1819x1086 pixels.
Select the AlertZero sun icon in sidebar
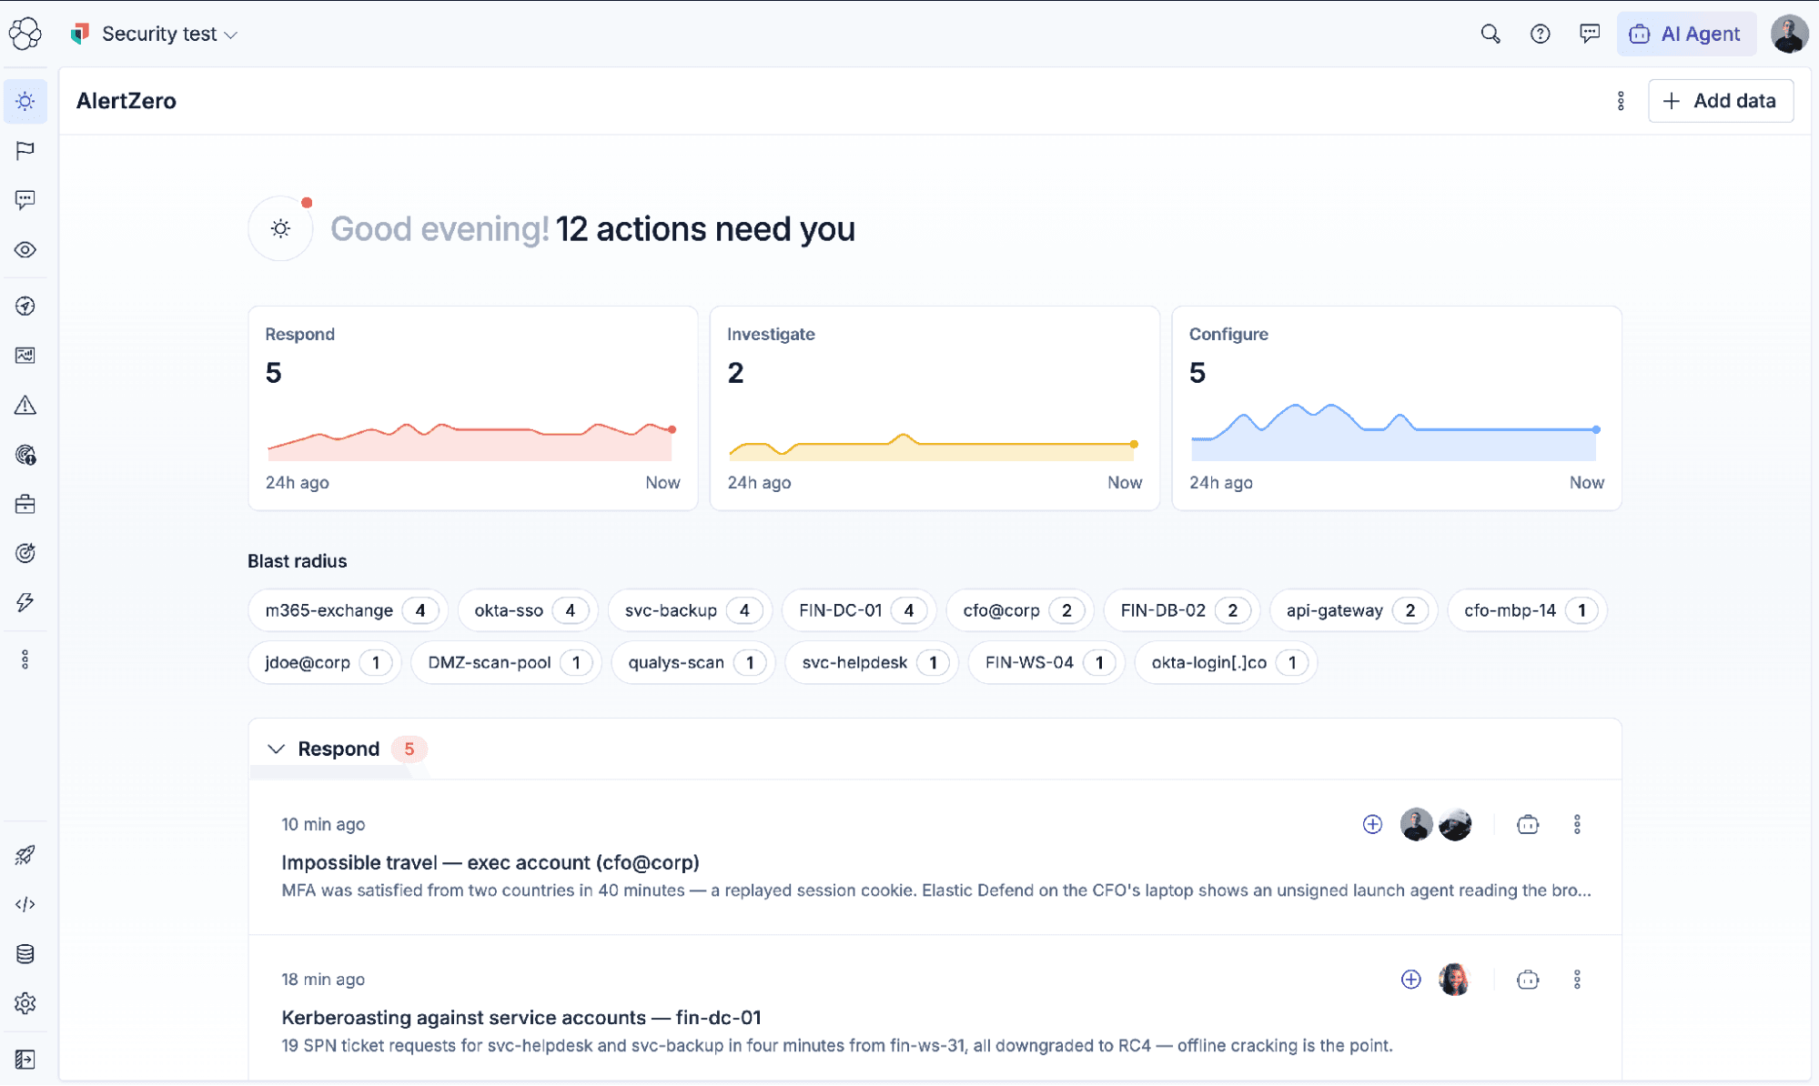click(x=25, y=101)
